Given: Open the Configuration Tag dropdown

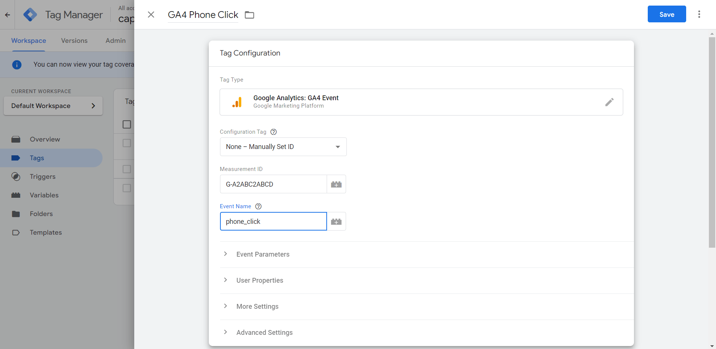Looking at the screenshot, I should [x=283, y=147].
